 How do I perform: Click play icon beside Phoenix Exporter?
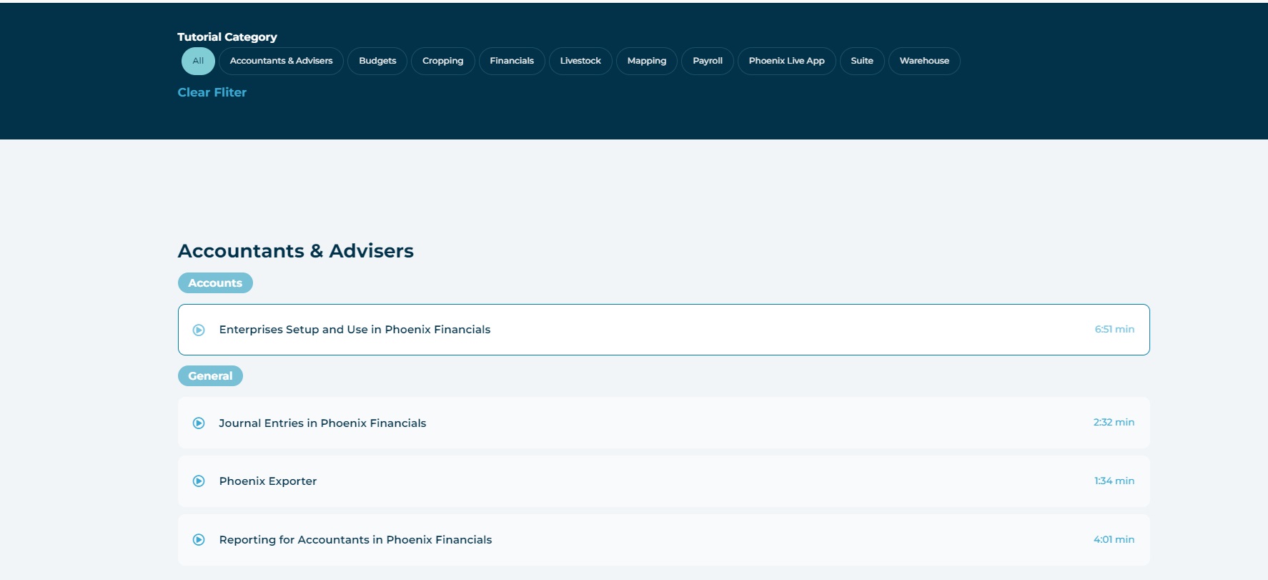(199, 481)
